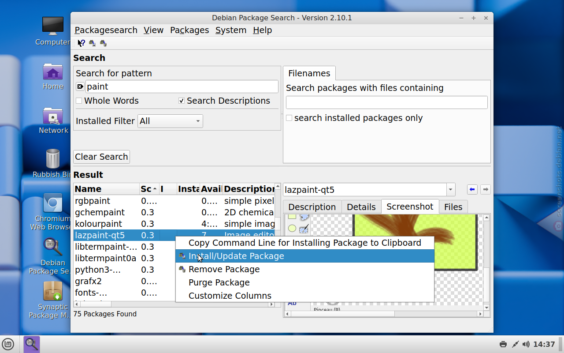This screenshot has height=353, width=564.
Task: Click the install package toolbar icon
Action: pos(92,43)
